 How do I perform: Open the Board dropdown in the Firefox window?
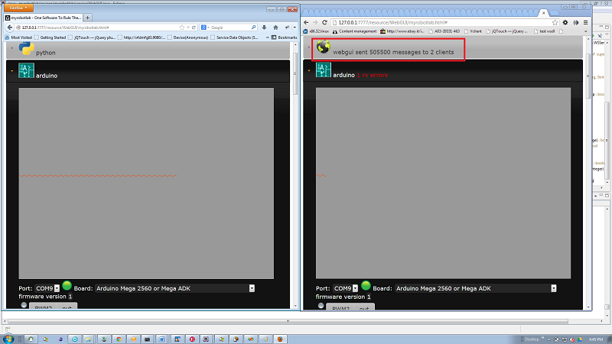coord(175,288)
